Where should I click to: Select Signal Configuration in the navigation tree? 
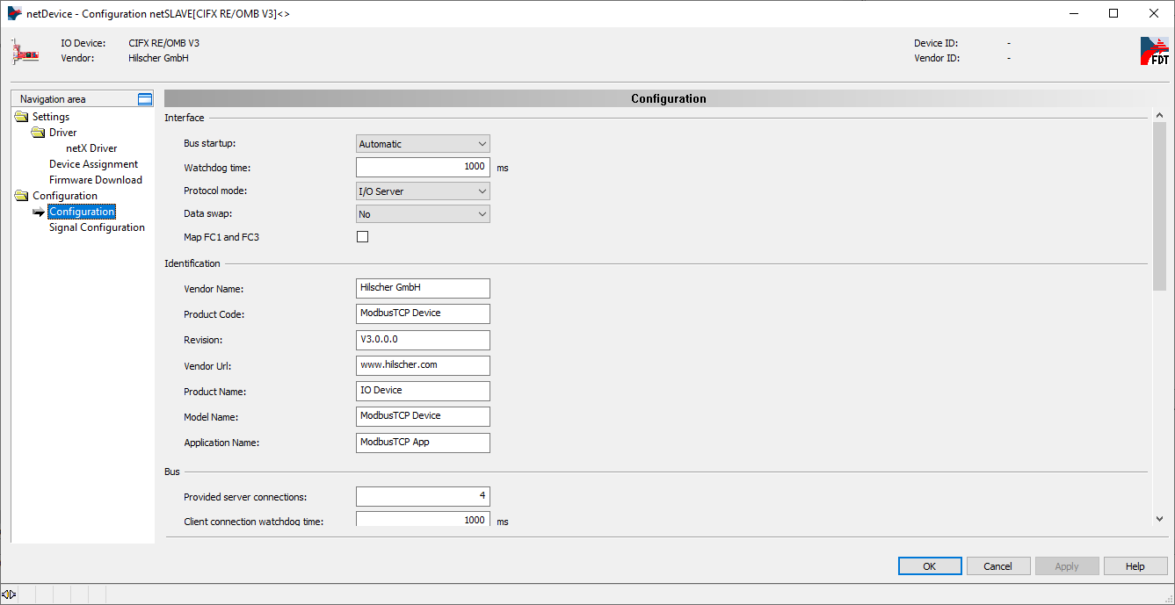tap(97, 227)
